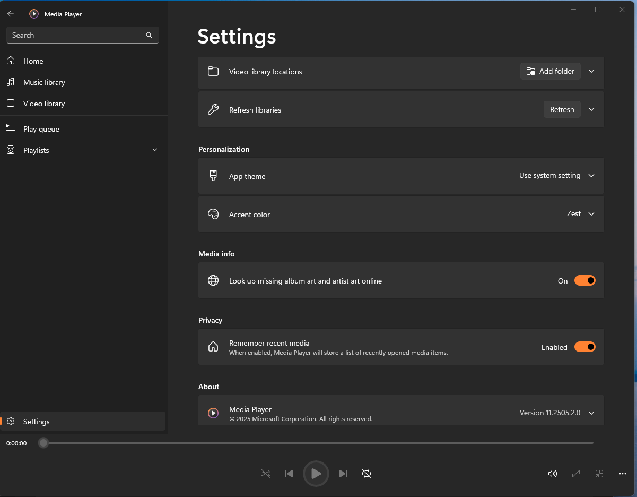Click the Version 11.2505.2.0 text
This screenshot has width=637, height=497.
click(550, 413)
